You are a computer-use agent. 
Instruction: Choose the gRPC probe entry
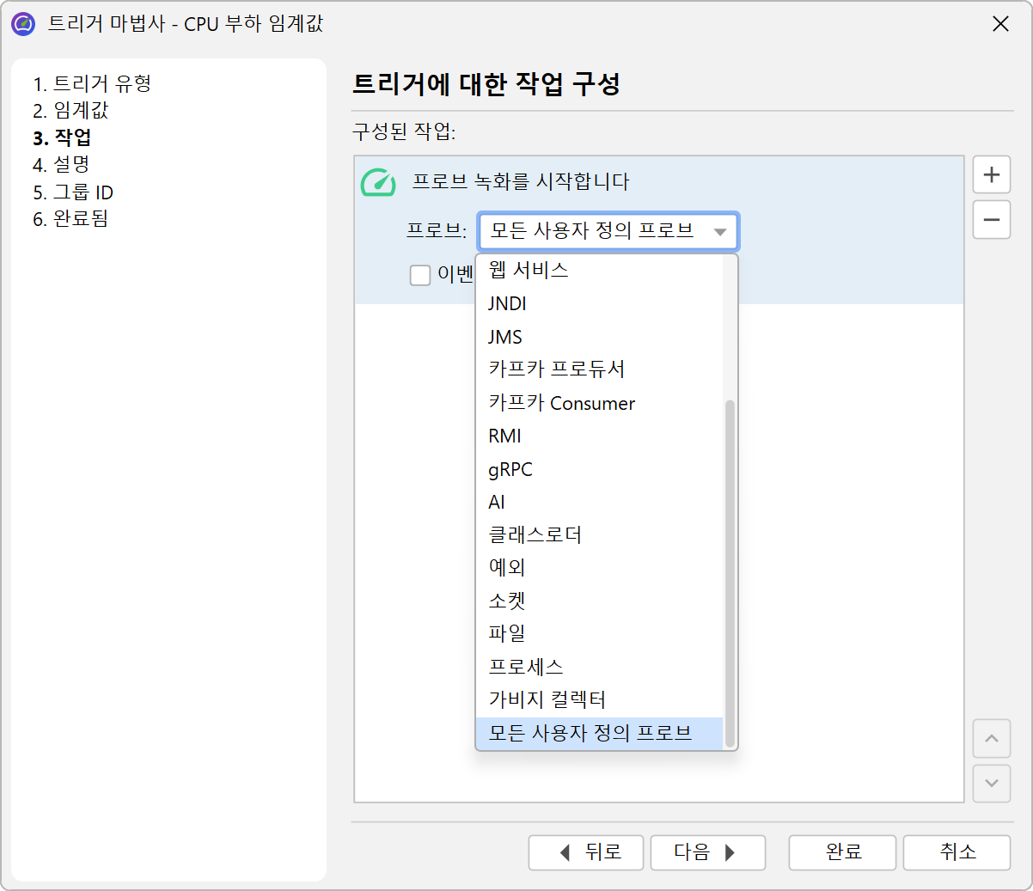(x=510, y=469)
